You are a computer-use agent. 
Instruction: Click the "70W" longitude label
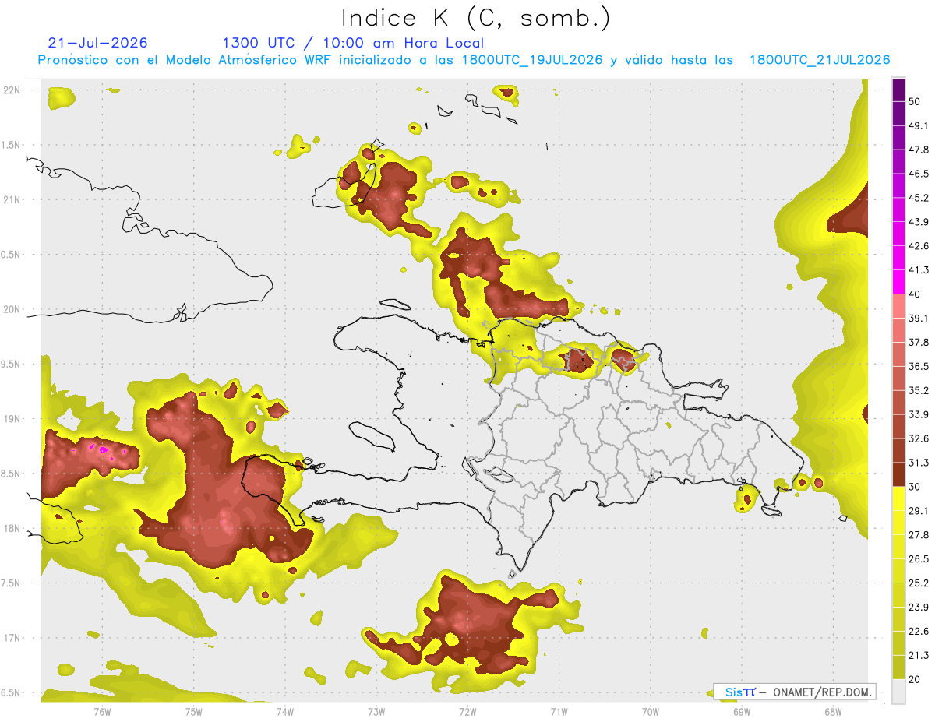tap(651, 711)
